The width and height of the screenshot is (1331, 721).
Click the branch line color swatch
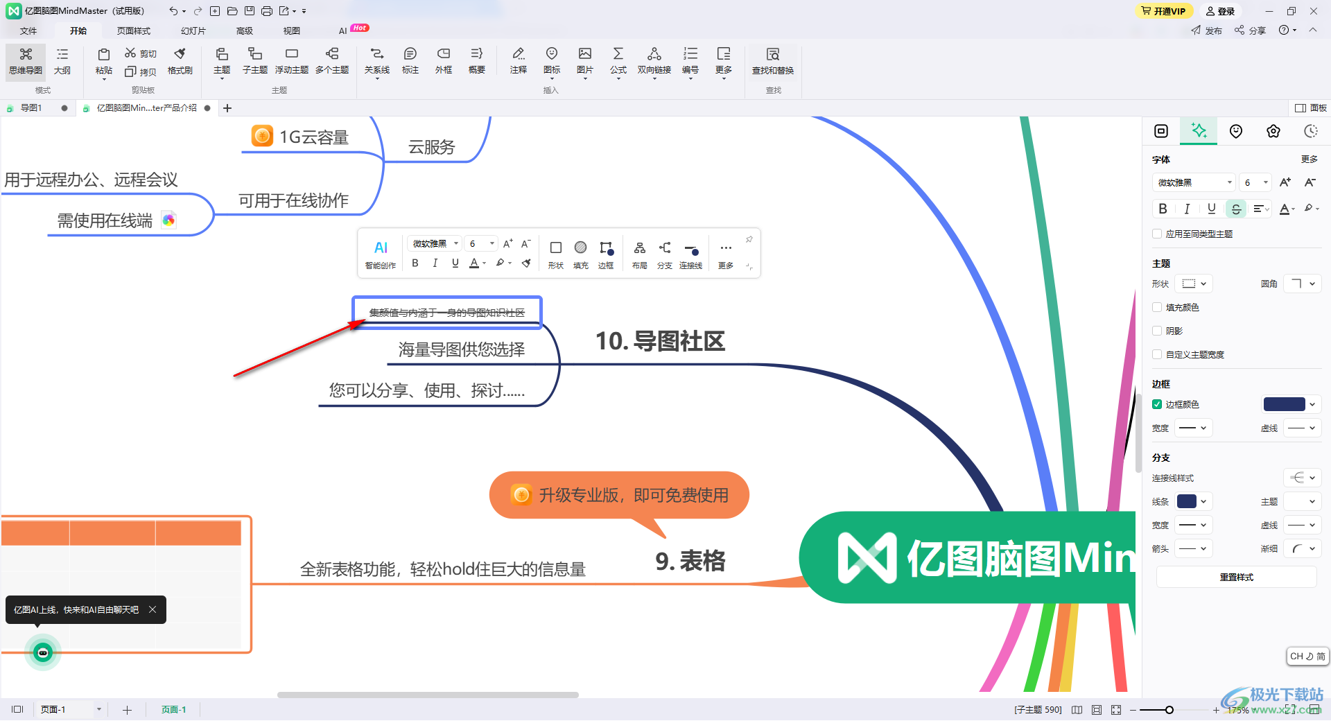1187,501
